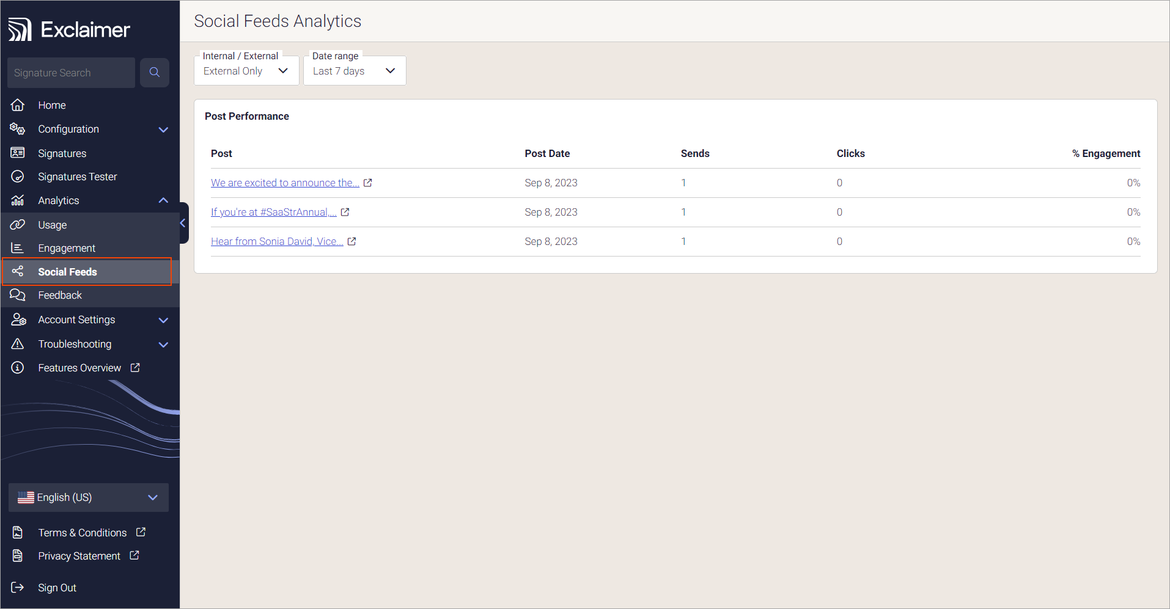Select the Social Feeds share icon
The width and height of the screenshot is (1170, 609).
pyautogui.click(x=18, y=271)
